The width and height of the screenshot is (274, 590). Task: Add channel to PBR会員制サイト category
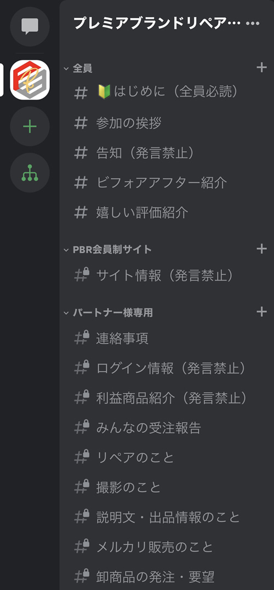(261, 249)
